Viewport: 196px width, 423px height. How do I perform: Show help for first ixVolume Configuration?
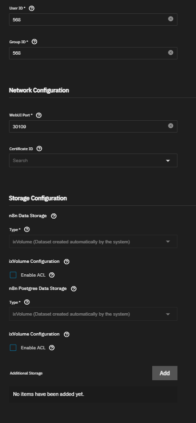click(x=67, y=262)
